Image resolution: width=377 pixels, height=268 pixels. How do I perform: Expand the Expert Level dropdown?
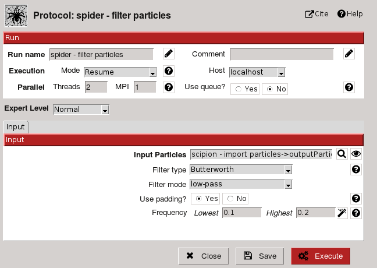[81, 110]
